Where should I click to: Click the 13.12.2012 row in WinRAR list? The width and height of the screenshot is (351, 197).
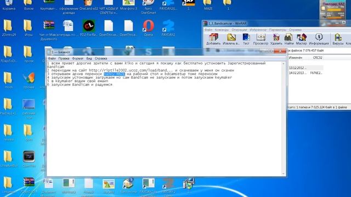click(305, 68)
